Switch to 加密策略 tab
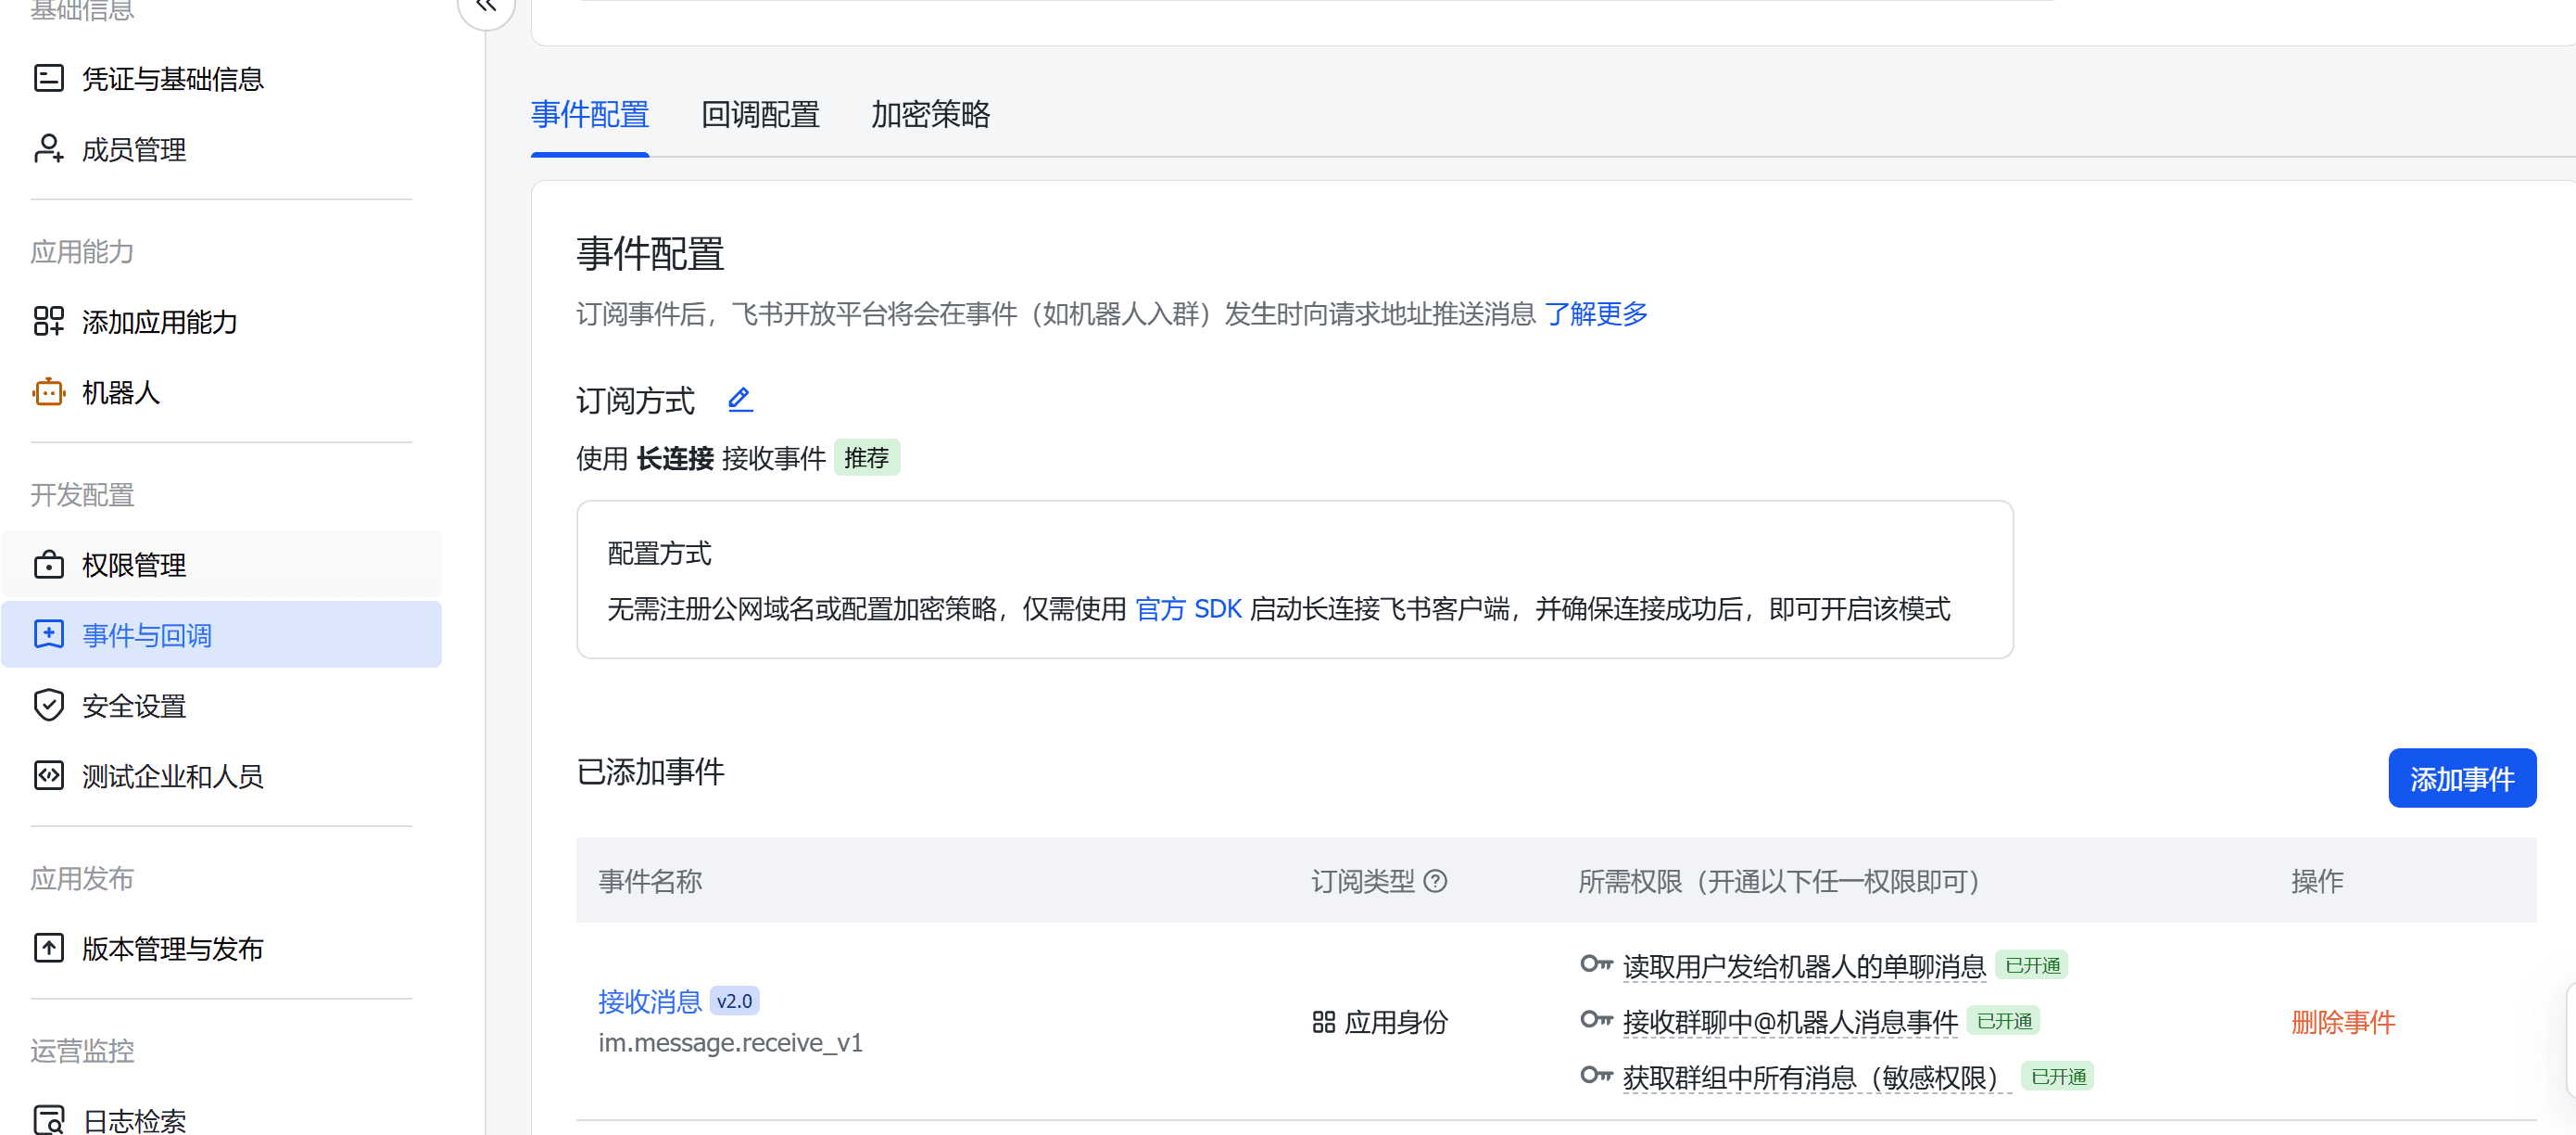The height and width of the screenshot is (1135, 2576). (x=930, y=115)
